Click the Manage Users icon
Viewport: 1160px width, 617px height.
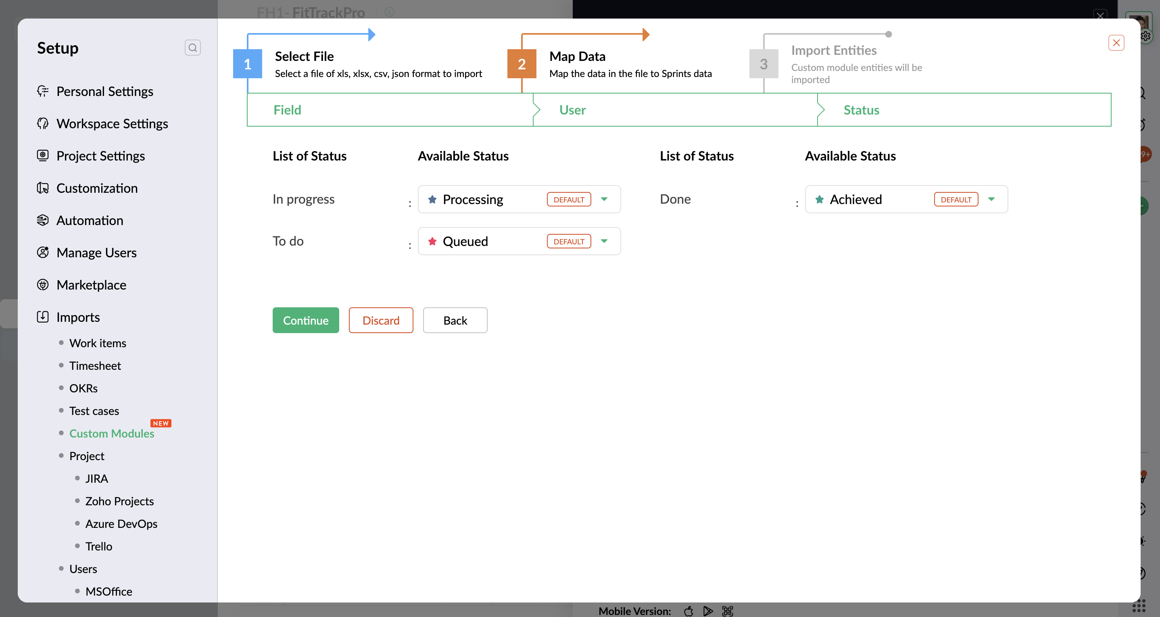tap(43, 253)
